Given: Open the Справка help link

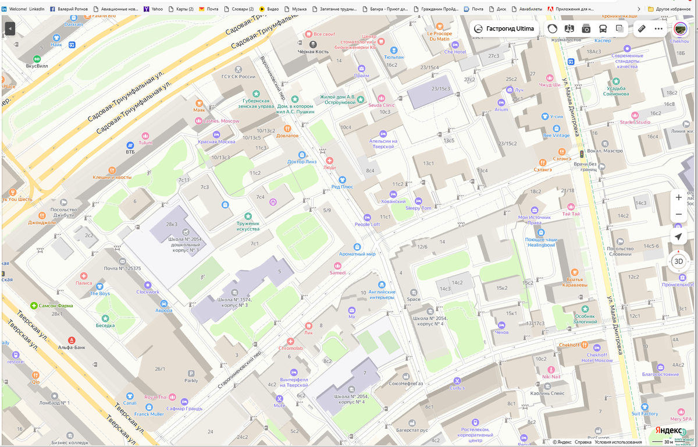Looking at the screenshot, I should (583, 442).
